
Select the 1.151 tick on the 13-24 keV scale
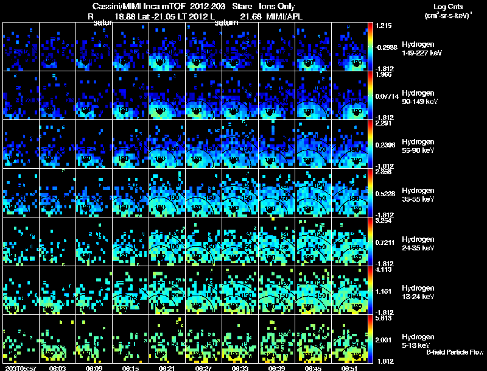pos(384,291)
